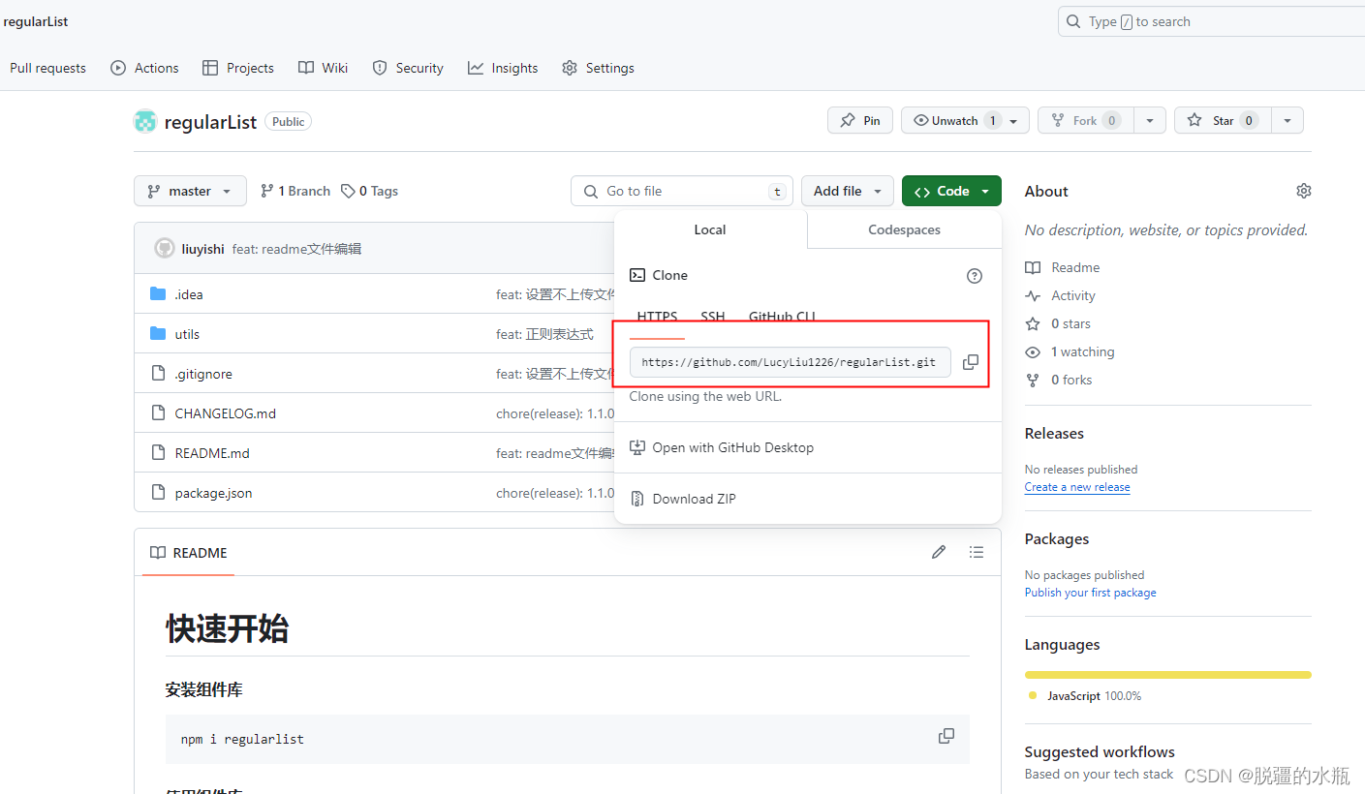Click the clone URL text field

[x=790, y=362]
